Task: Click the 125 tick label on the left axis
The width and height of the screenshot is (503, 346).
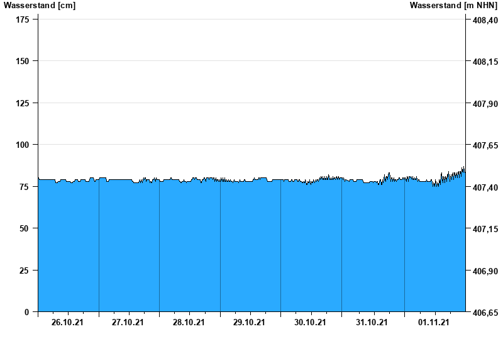Action: [x=22, y=103]
